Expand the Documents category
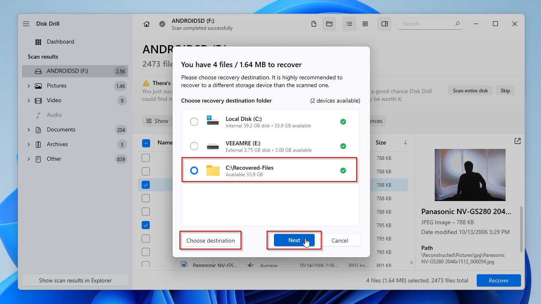This screenshot has height=304, width=541. pyautogui.click(x=28, y=129)
